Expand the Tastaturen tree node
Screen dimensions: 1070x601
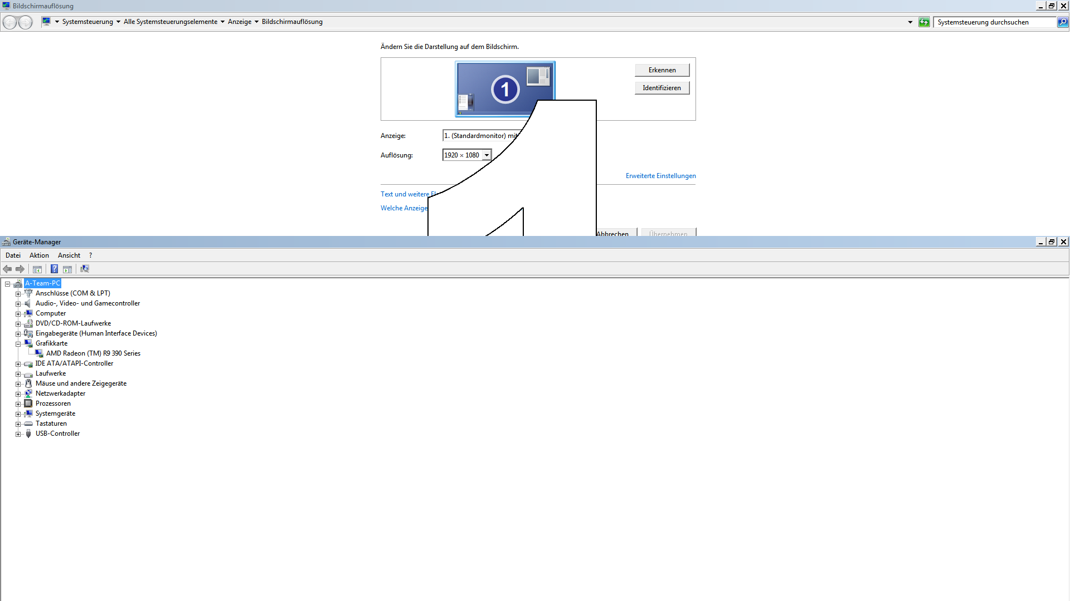click(x=18, y=424)
